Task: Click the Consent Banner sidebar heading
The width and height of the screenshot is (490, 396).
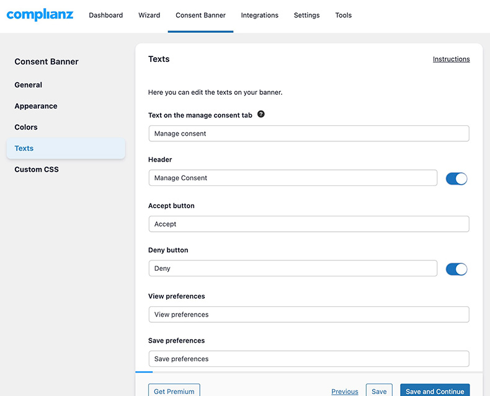Action: click(x=47, y=61)
